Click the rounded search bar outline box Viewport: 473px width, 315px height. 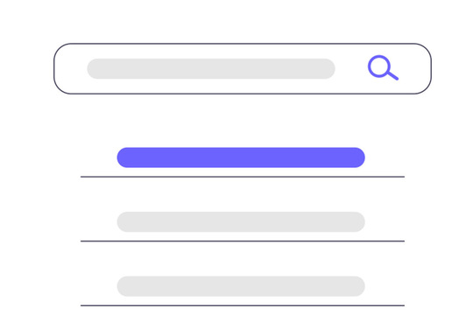(x=243, y=68)
